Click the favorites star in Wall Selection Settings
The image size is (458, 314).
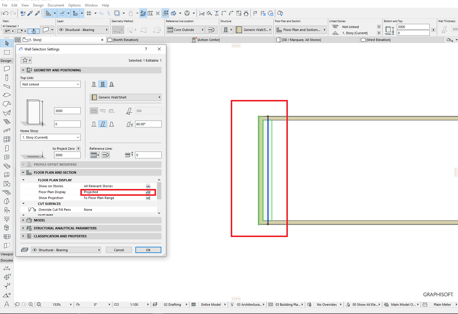click(24, 60)
